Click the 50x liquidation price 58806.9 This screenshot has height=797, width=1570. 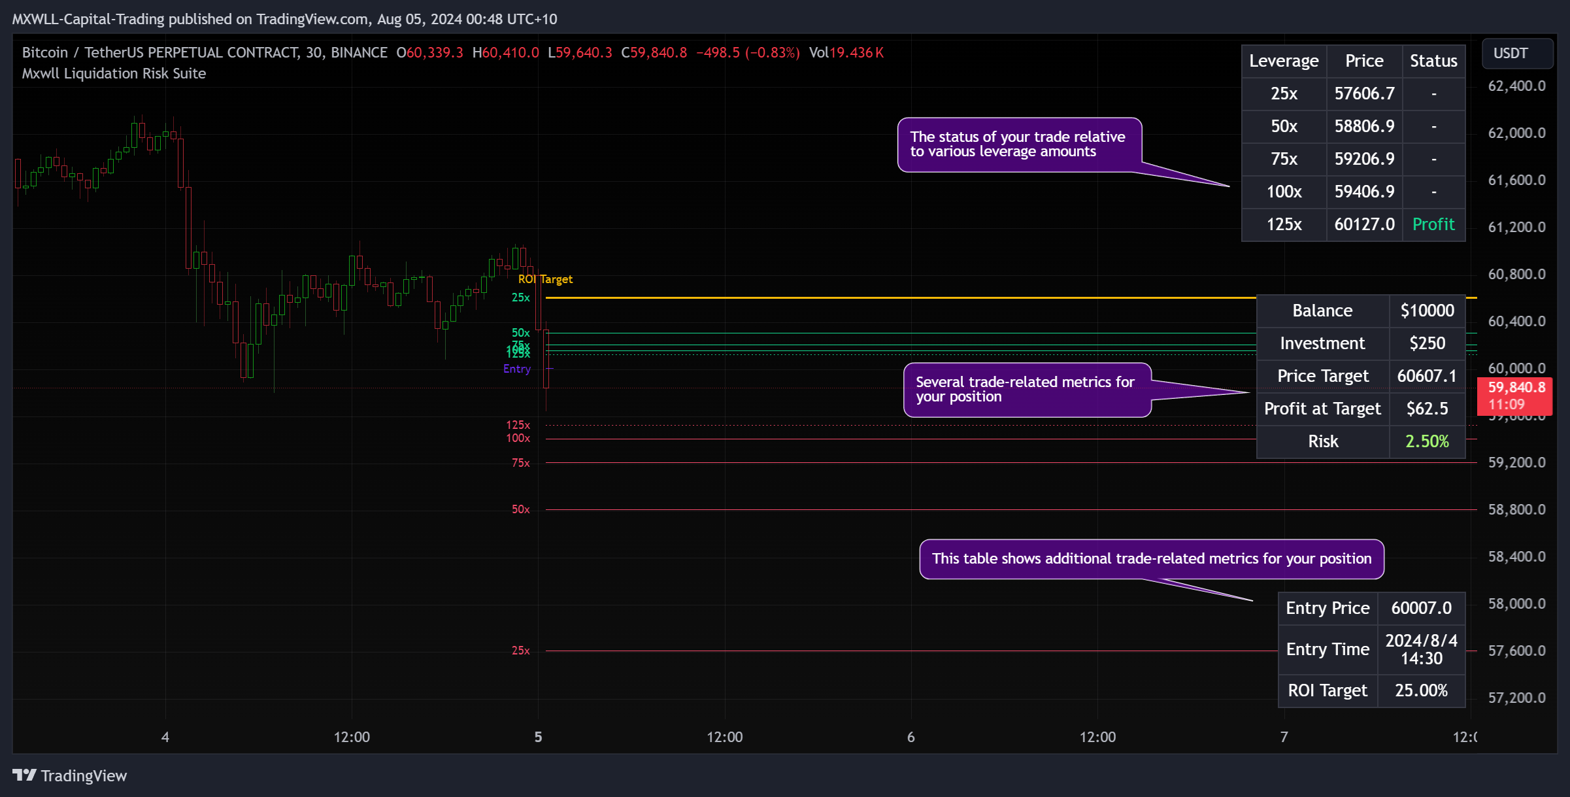tap(1364, 126)
